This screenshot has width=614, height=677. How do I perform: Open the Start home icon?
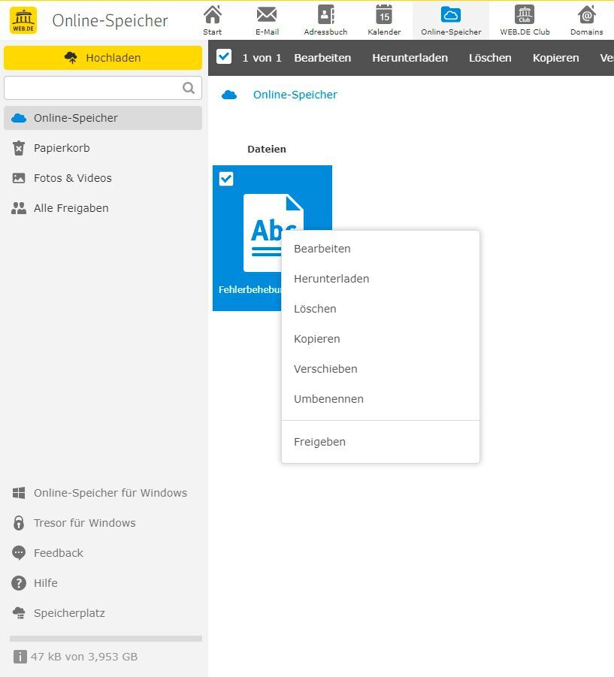click(x=213, y=15)
